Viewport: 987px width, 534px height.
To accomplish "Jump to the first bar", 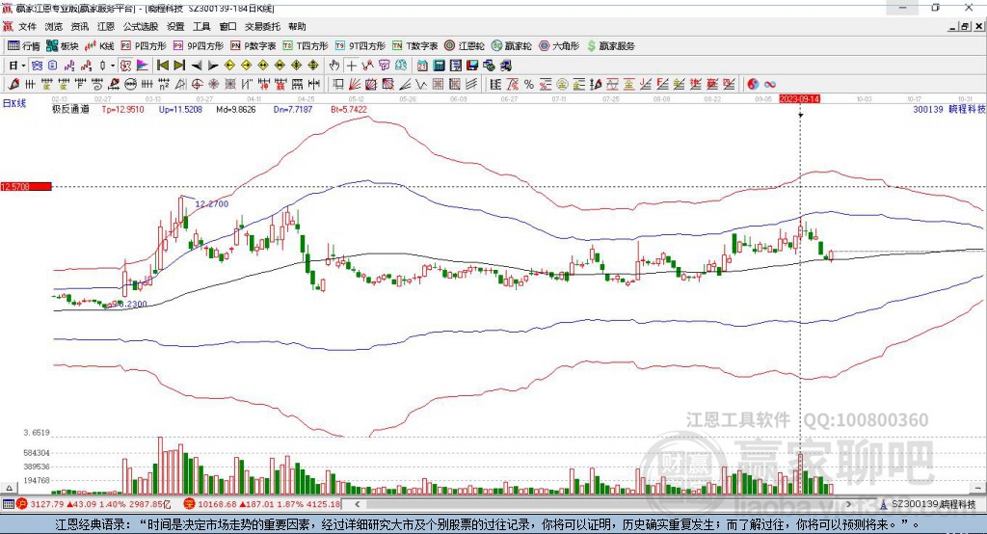I will [x=163, y=66].
